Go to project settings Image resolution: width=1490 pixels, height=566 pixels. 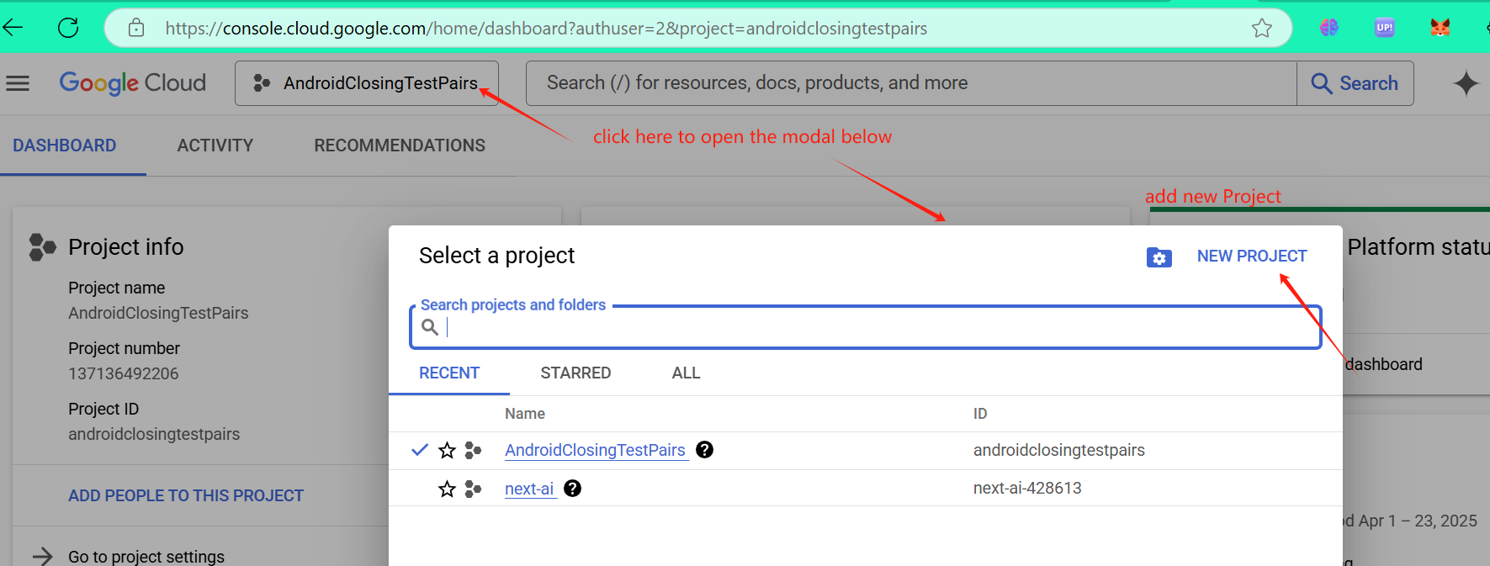point(146,556)
